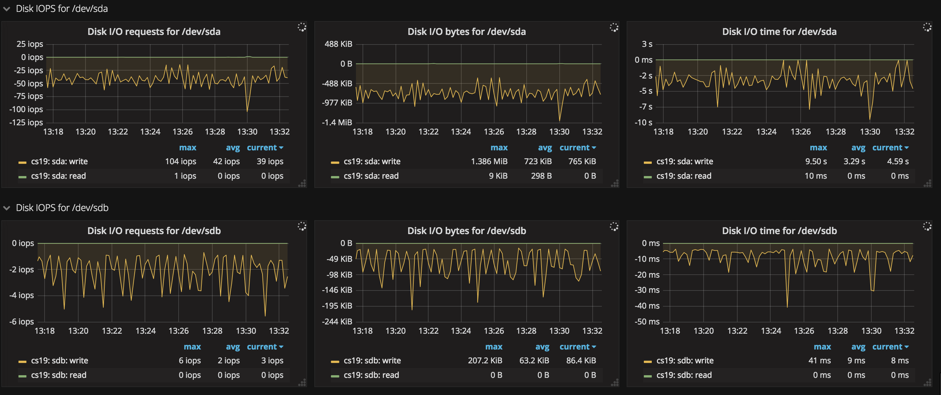Toggle cs19: sda: write series in bytes panel

(372, 161)
